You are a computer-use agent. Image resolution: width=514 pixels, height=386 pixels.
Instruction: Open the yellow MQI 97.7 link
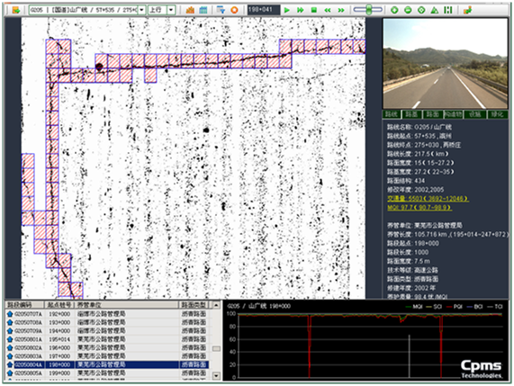pos(419,208)
